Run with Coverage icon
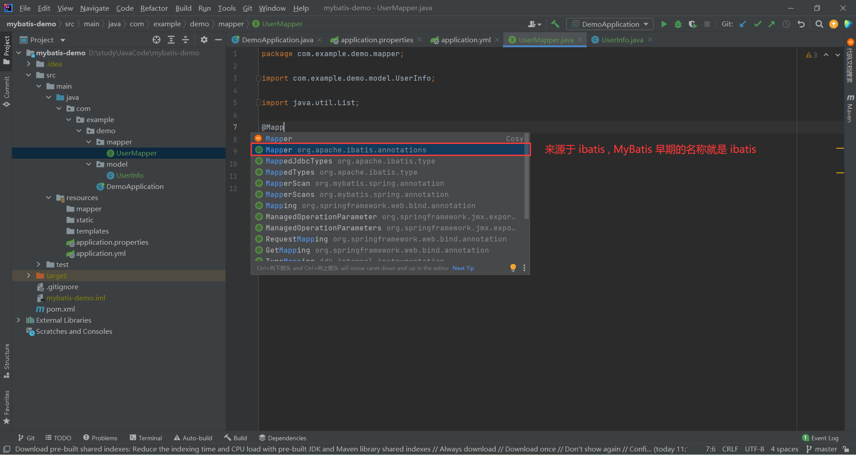856x455 pixels. [692, 24]
